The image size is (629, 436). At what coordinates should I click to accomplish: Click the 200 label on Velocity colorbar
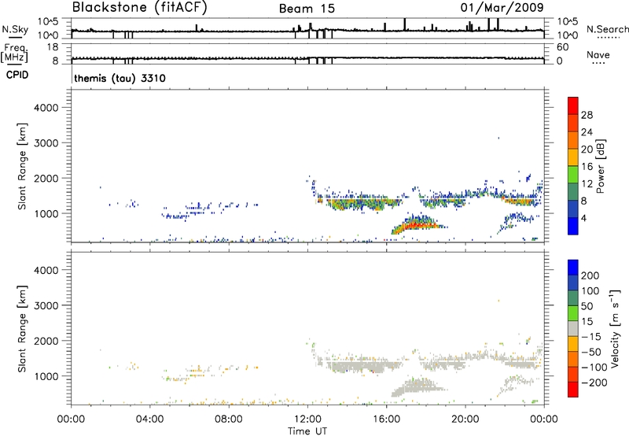(590, 275)
